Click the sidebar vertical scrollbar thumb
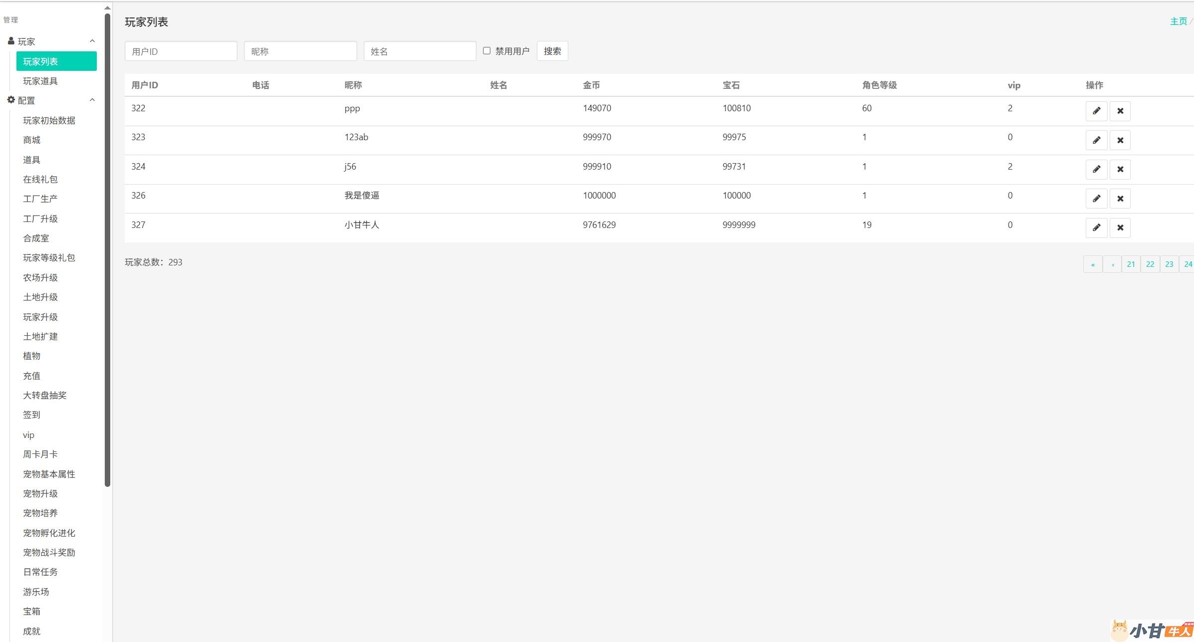The image size is (1194, 642). click(107, 249)
